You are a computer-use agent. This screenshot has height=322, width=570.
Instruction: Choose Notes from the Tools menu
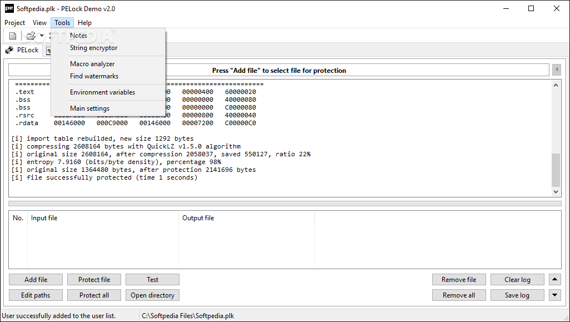[108, 35]
